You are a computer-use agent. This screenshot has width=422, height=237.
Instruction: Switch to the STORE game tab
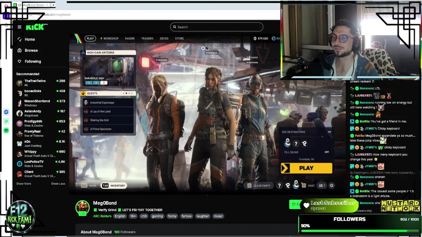click(x=179, y=39)
